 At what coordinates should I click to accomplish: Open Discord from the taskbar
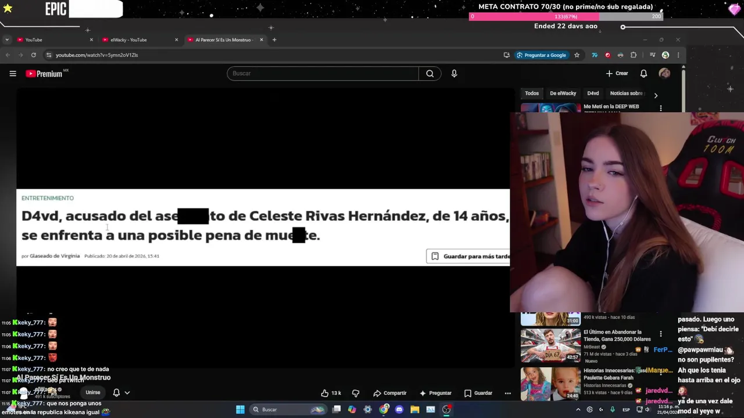[x=399, y=409]
